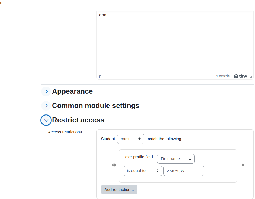Delete the user profile field restriction
This screenshot has width=255, height=199.
243,165
